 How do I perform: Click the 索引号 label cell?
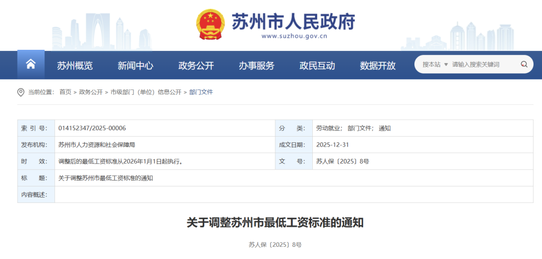point(36,128)
